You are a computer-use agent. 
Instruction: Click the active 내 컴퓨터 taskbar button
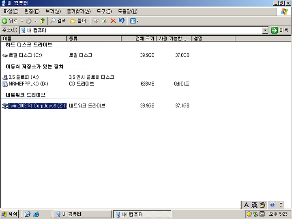click(x=142, y=214)
